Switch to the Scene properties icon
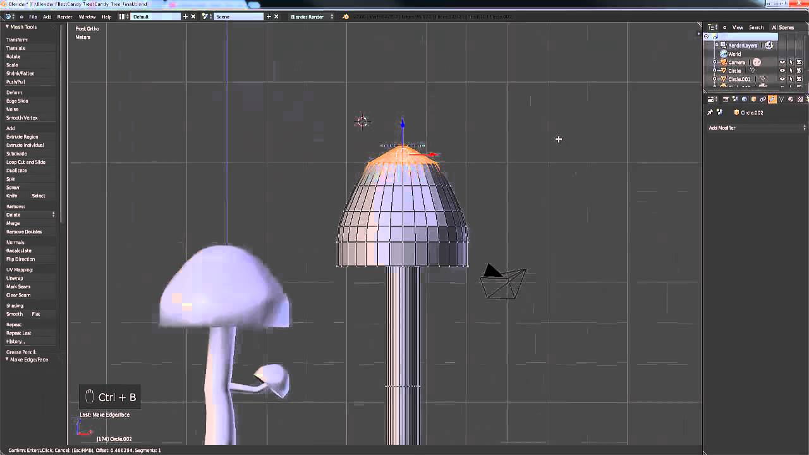Screen dimensions: 809x455 735,99
